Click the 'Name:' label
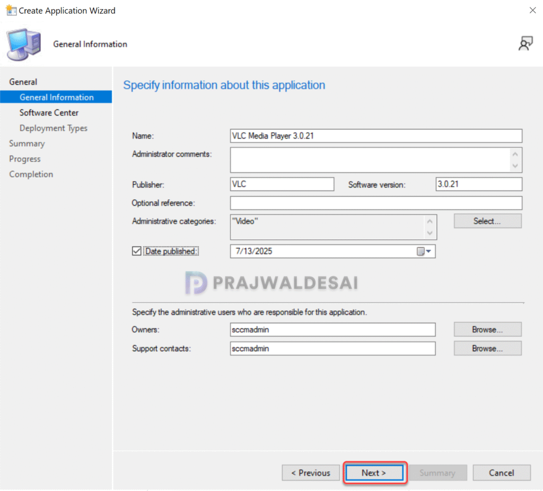The width and height of the screenshot is (543, 491). (x=143, y=136)
